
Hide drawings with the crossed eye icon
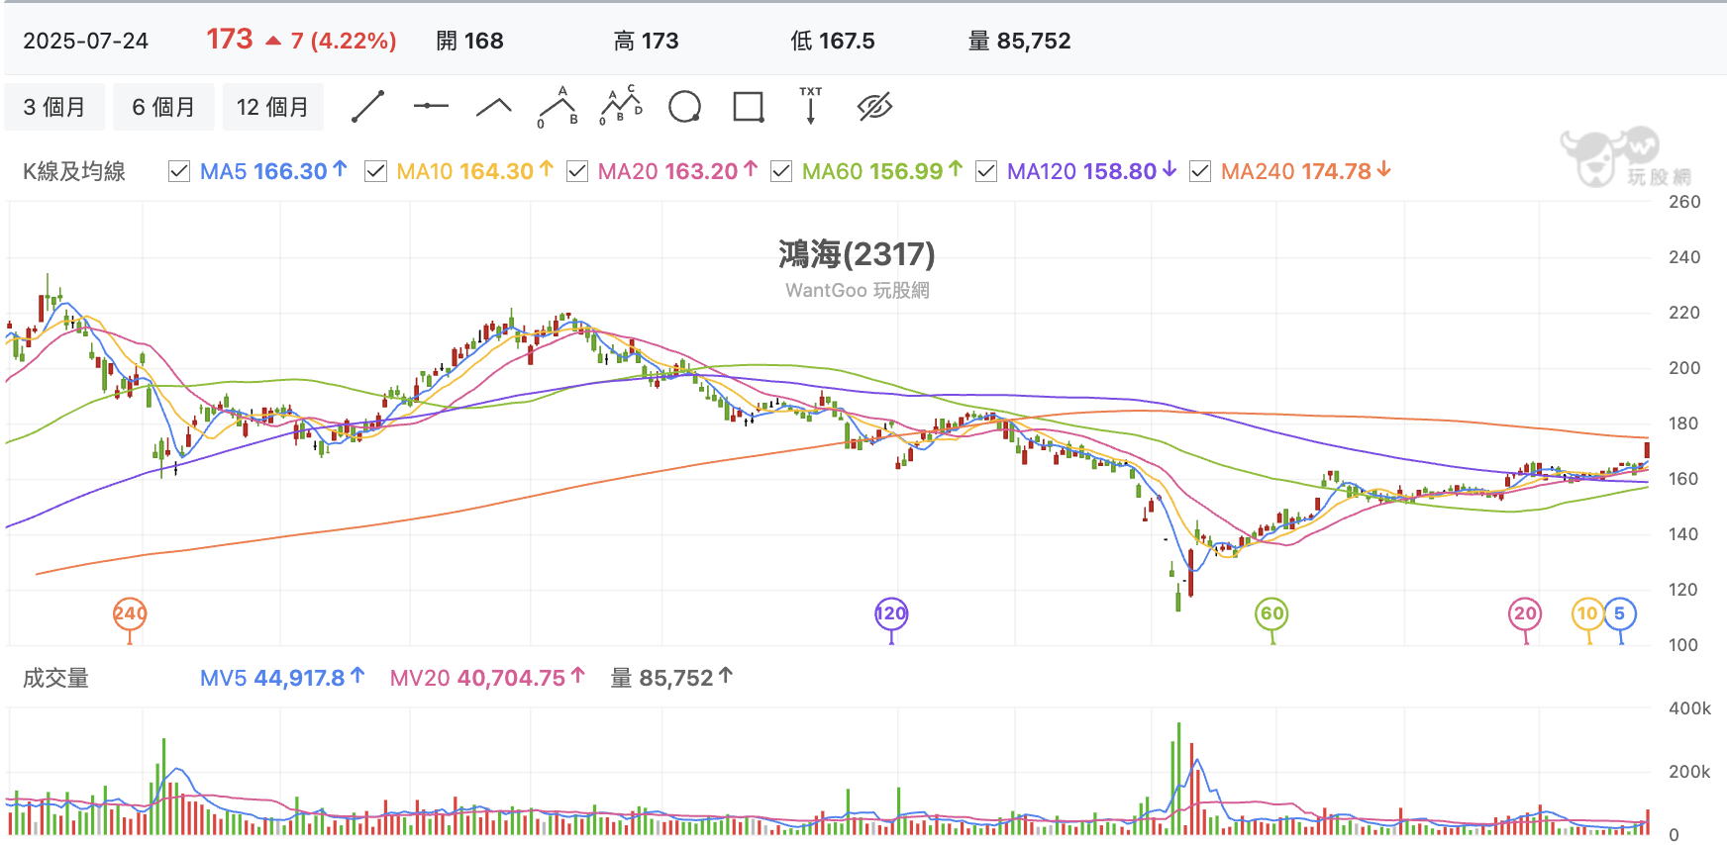click(x=874, y=107)
